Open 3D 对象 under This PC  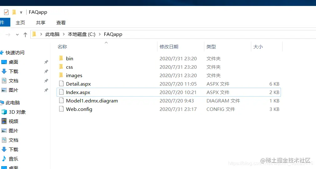tap(17, 112)
